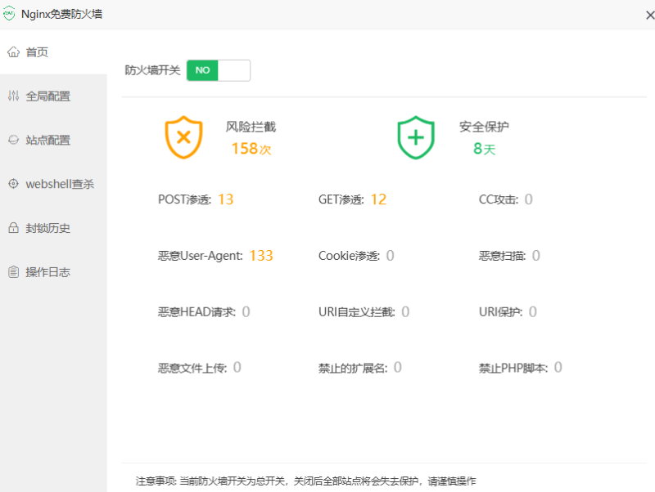Click the green security protection shield icon
655x492 pixels.
pyautogui.click(x=416, y=137)
